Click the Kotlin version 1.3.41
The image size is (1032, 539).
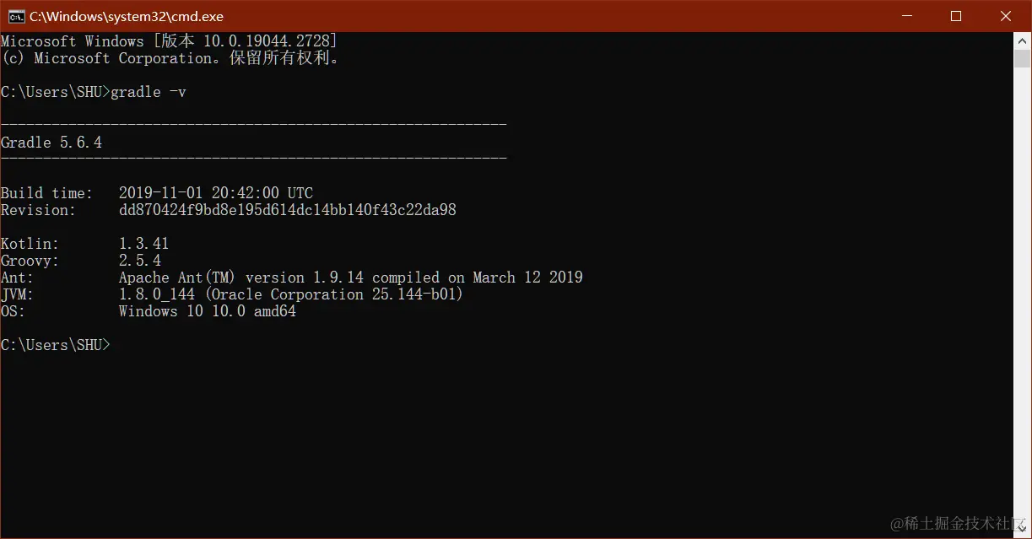click(x=144, y=244)
